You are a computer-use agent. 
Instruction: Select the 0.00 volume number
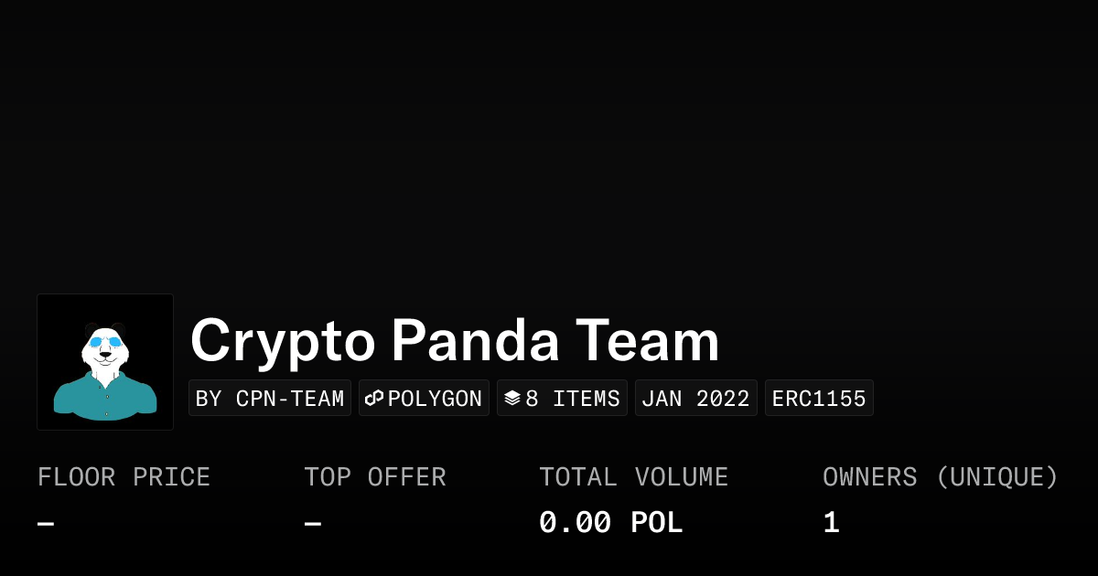[x=575, y=523]
